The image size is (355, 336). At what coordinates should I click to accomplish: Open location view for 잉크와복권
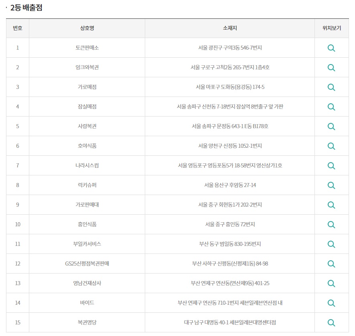point(331,68)
